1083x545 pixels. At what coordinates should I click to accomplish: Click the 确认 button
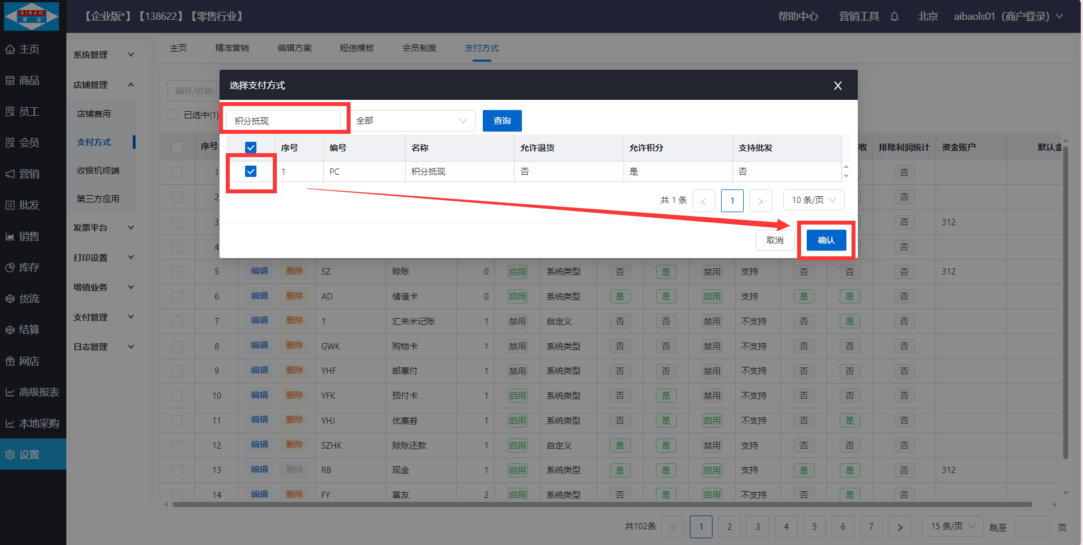coord(826,240)
